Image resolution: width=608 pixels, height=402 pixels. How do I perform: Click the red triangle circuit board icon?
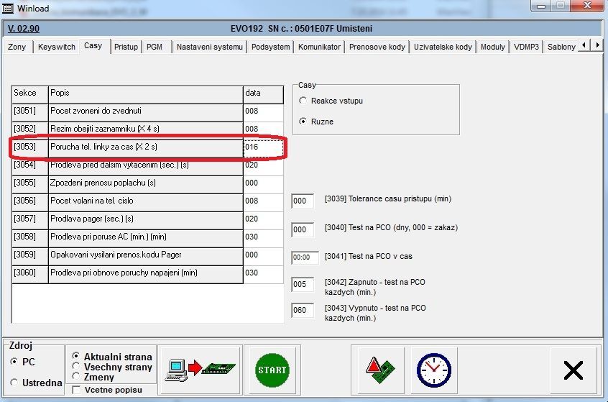(x=379, y=370)
